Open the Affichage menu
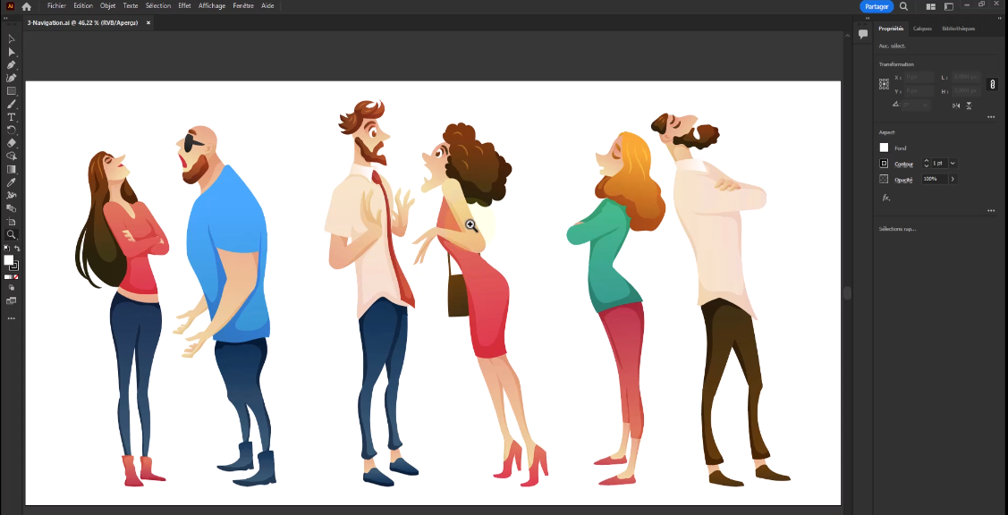Image resolution: width=1008 pixels, height=515 pixels. pyautogui.click(x=212, y=5)
